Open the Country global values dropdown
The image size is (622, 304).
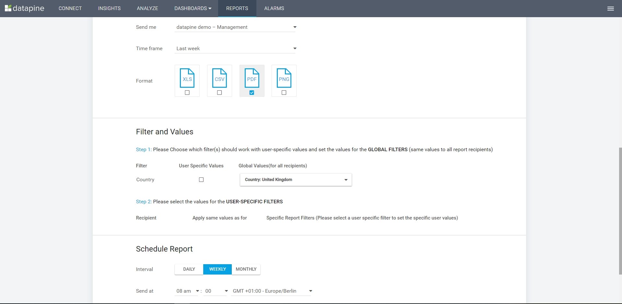click(x=296, y=180)
